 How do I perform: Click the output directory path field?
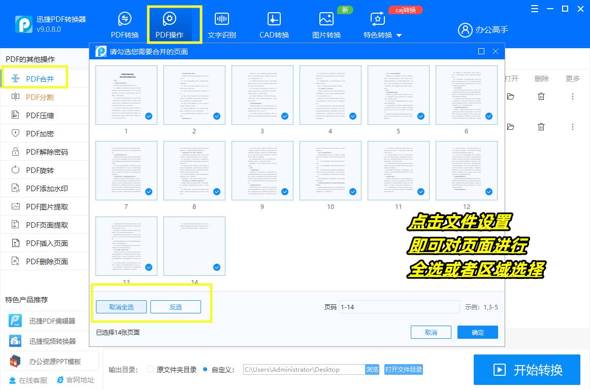pos(304,369)
